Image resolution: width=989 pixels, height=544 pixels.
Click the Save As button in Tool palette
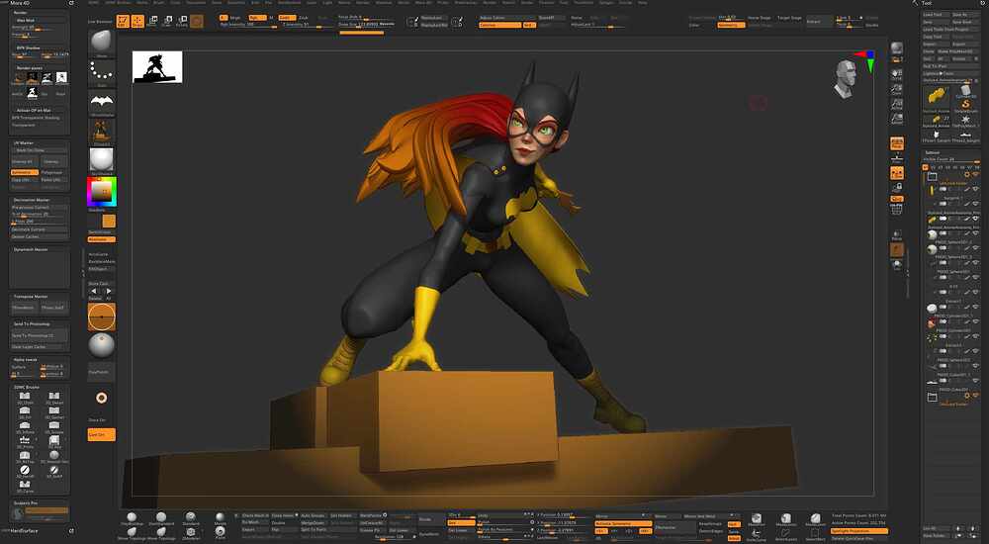pyautogui.click(x=964, y=15)
